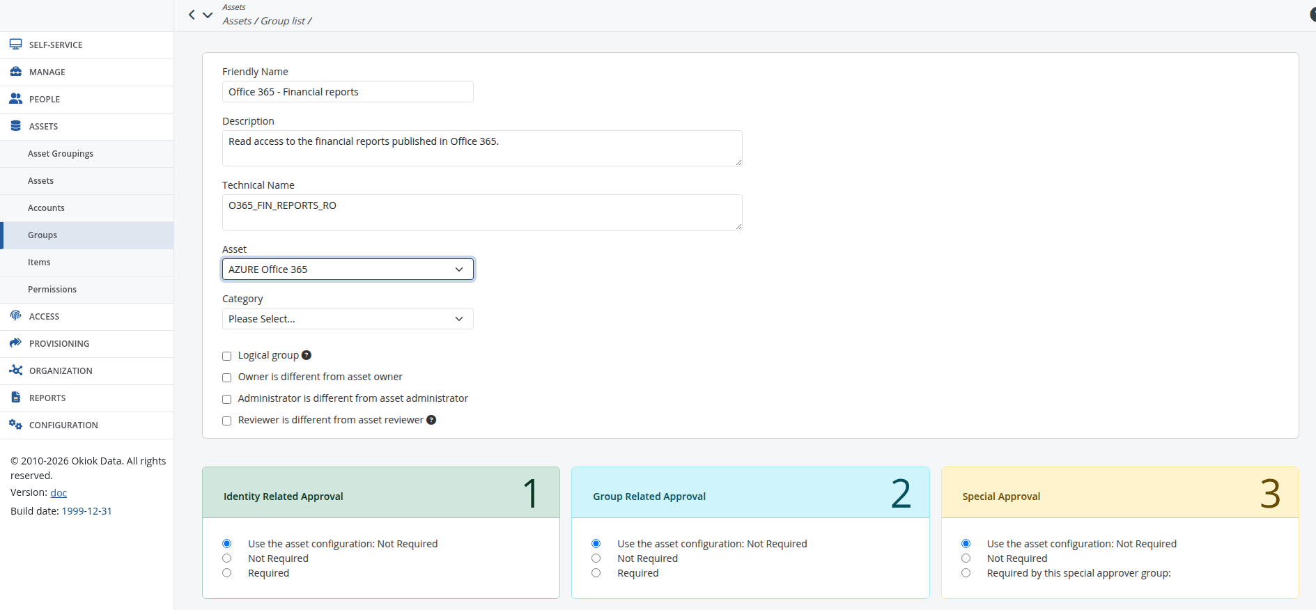The height and width of the screenshot is (610, 1316).
Task: Select Required under Group Related Approval
Action: pos(596,573)
